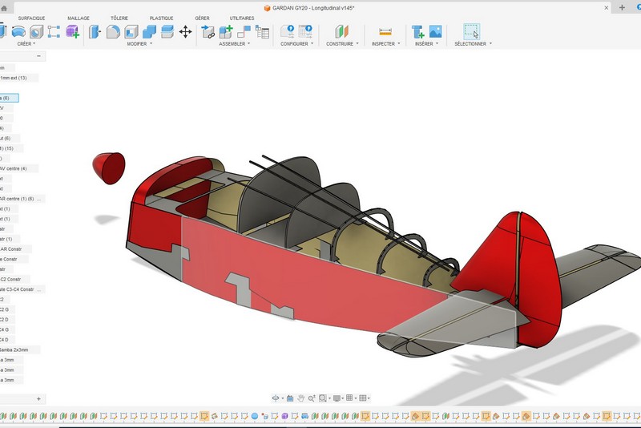The width and height of the screenshot is (641, 428).
Task: Click the Fillet tool in Modifier
Action: coord(113,32)
